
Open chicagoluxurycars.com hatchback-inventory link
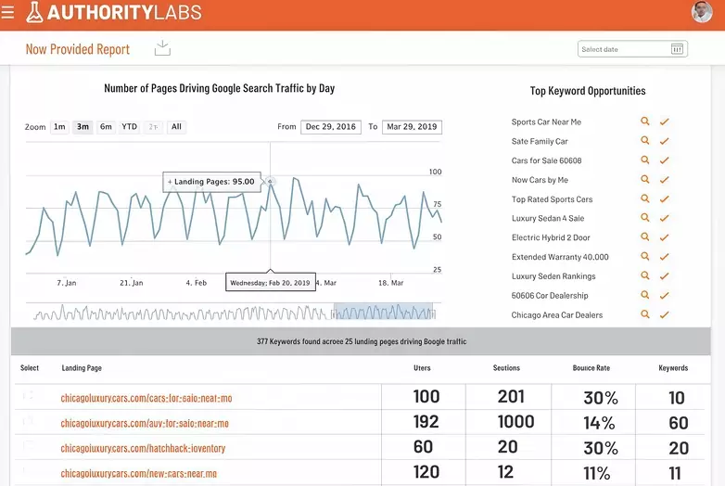[143, 448]
